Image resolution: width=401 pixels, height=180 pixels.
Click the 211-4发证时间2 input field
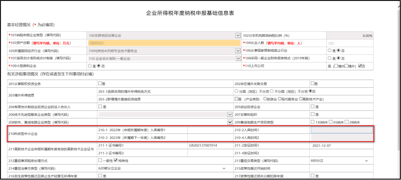341,153
